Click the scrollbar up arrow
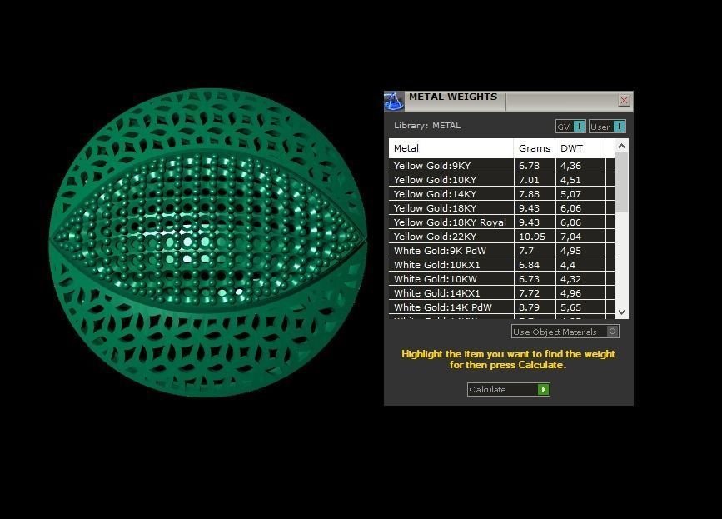This screenshot has width=722, height=519. (x=621, y=147)
